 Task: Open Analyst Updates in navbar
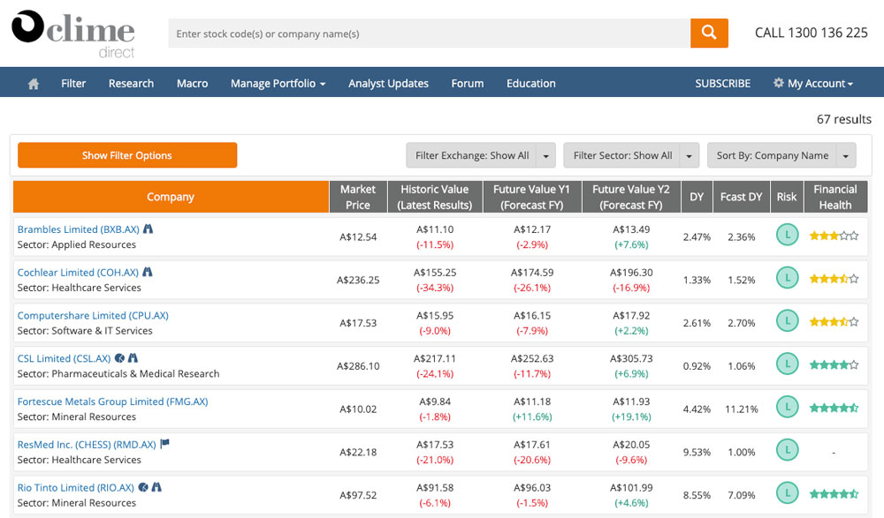coord(388,83)
